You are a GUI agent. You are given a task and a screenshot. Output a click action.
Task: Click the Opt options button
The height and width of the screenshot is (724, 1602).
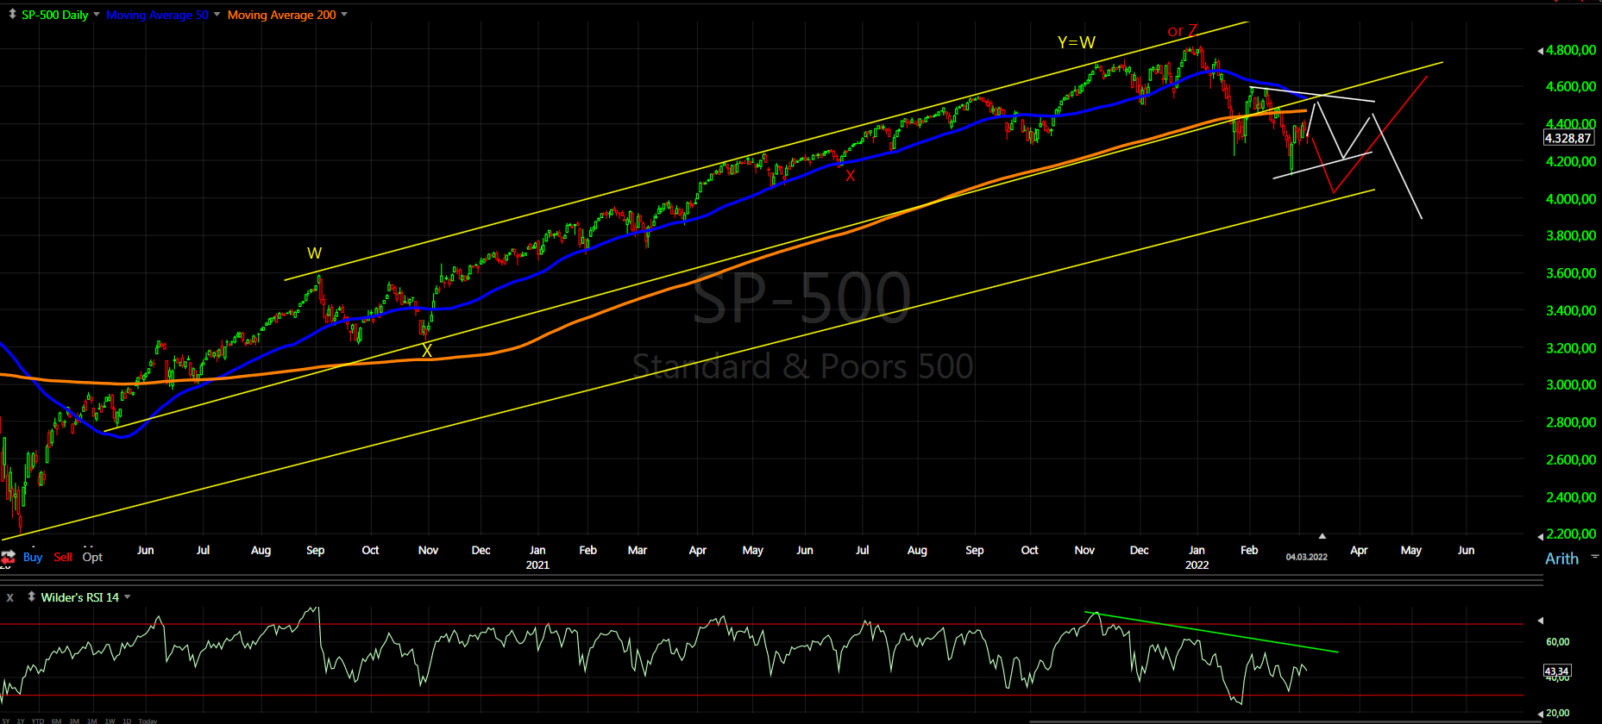(x=92, y=557)
